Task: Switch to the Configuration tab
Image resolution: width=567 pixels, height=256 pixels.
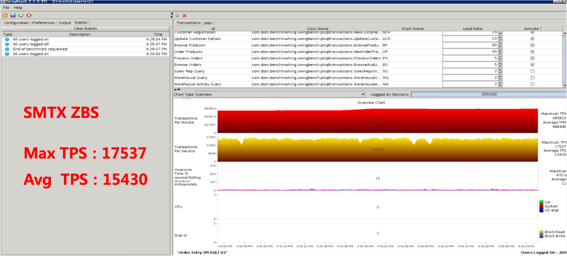Action: [x=16, y=23]
